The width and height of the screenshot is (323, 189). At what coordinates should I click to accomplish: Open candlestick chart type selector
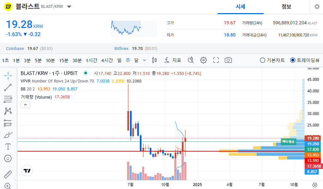(x=154, y=60)
